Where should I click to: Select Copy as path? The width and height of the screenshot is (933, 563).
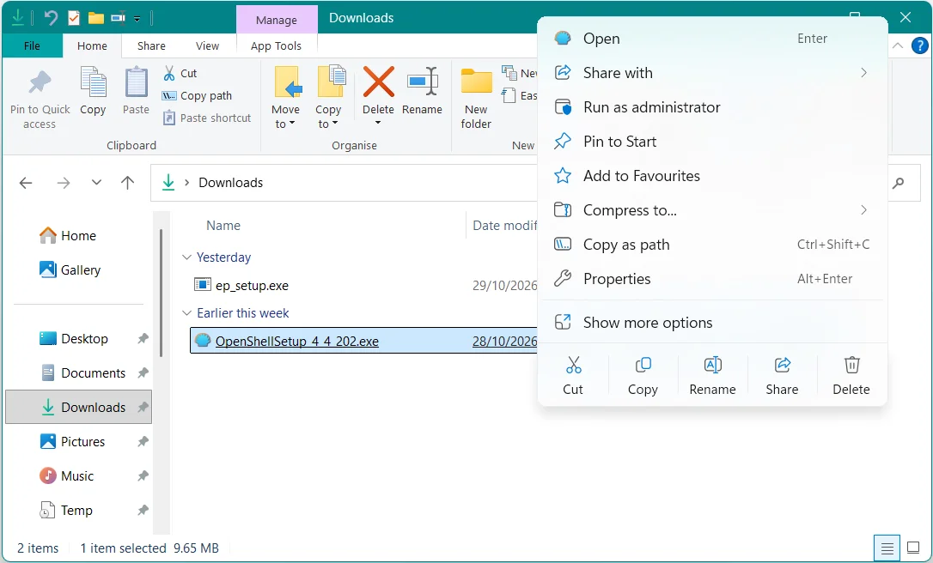(x=712, y=245)
